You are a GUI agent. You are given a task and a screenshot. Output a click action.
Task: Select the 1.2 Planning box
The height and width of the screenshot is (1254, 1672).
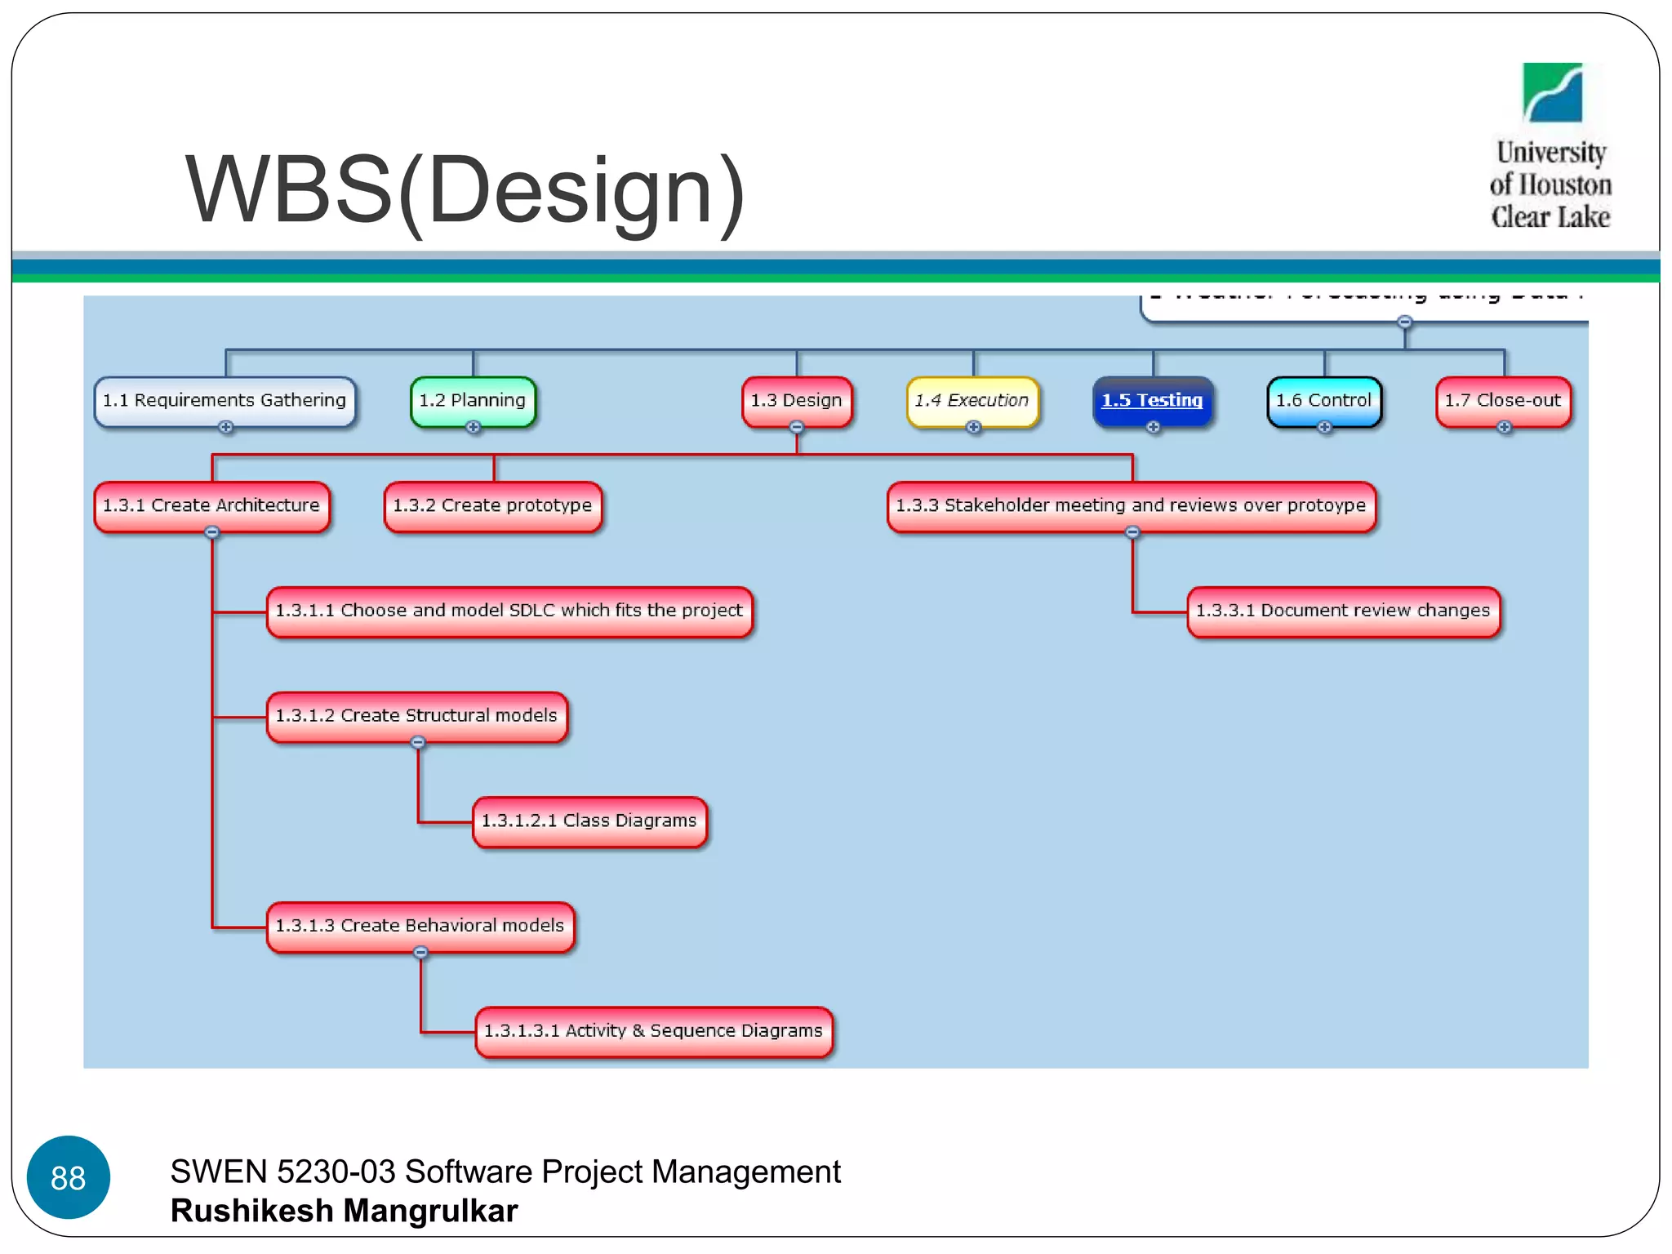click(x=474, y=401)
